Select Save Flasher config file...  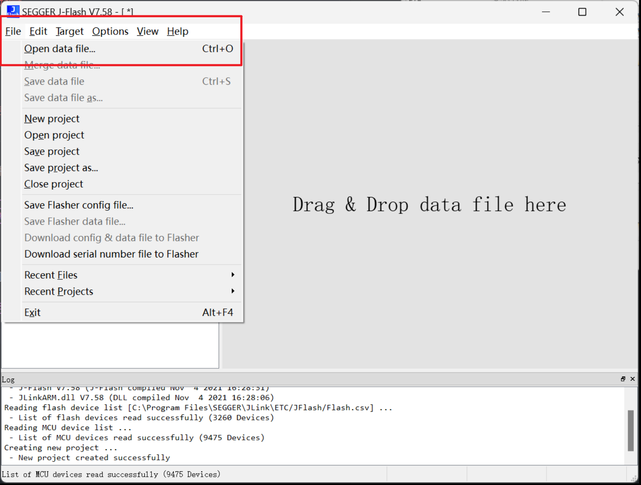(x=79, y=205)
